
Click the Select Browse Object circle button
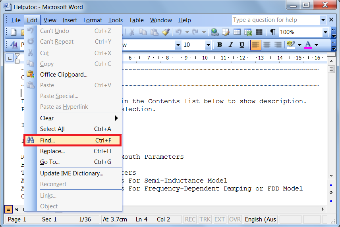point(331,192)
